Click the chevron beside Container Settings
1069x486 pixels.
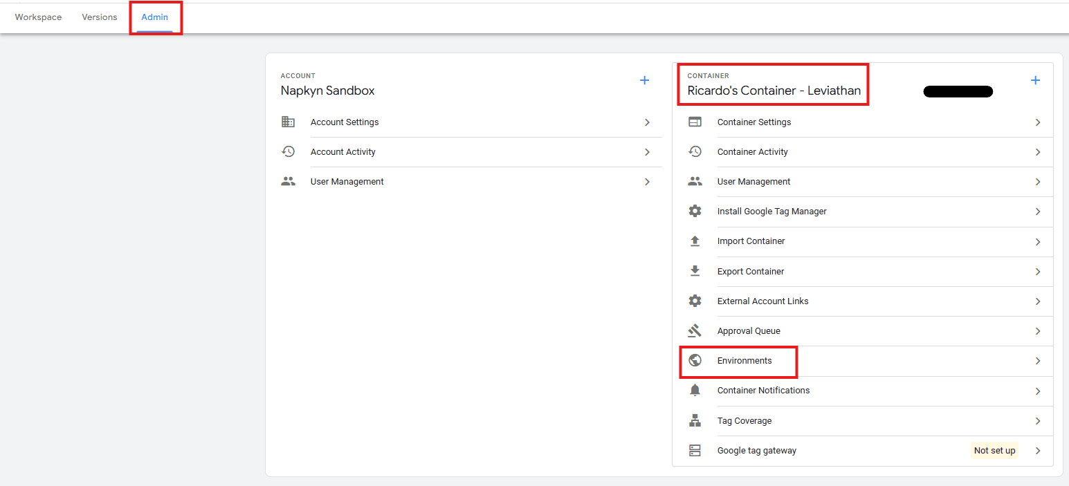tap(1038, 122)
